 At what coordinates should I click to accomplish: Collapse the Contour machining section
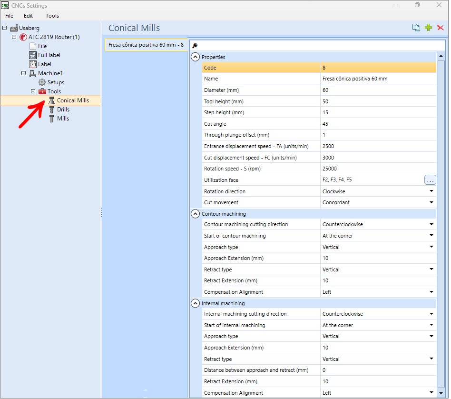195,214
